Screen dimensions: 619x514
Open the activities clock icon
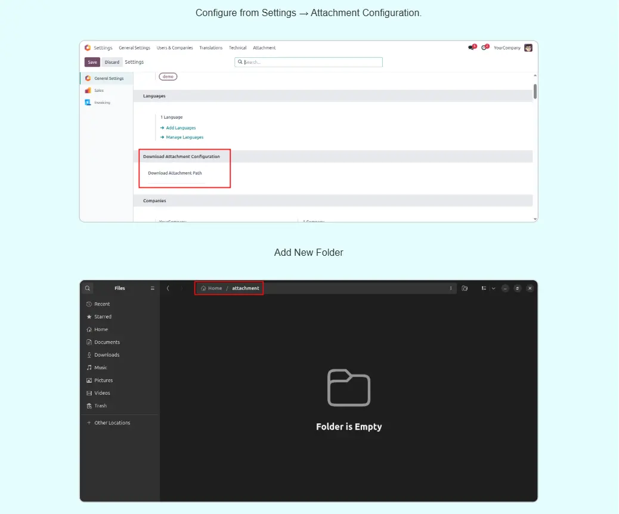pos(485,48)
